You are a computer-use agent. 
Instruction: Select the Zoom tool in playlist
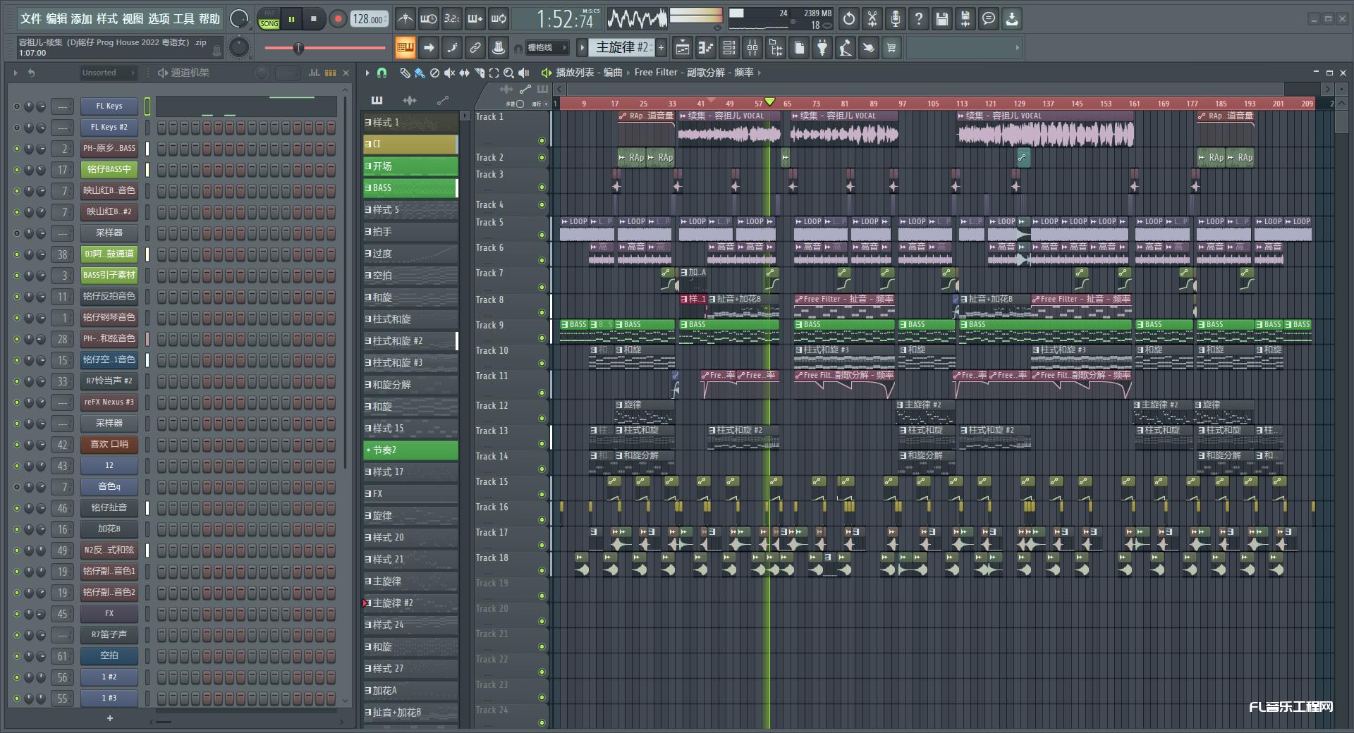(508, 73)
